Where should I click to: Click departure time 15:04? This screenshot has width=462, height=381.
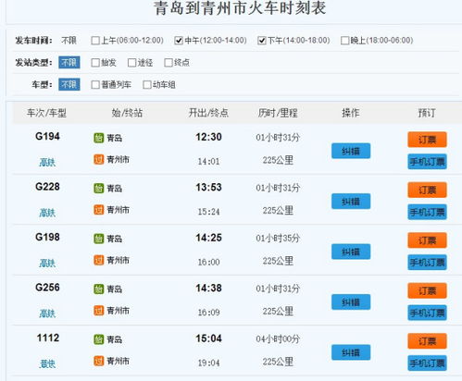pos(208,338)
